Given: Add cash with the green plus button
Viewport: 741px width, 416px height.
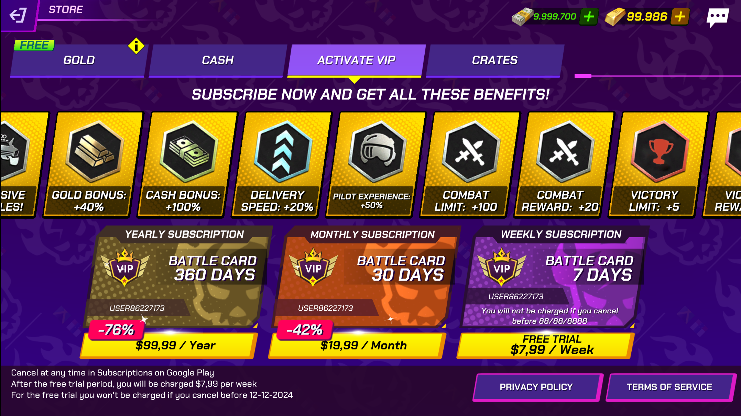Looking at the screenshot, I should click(589, 16).
